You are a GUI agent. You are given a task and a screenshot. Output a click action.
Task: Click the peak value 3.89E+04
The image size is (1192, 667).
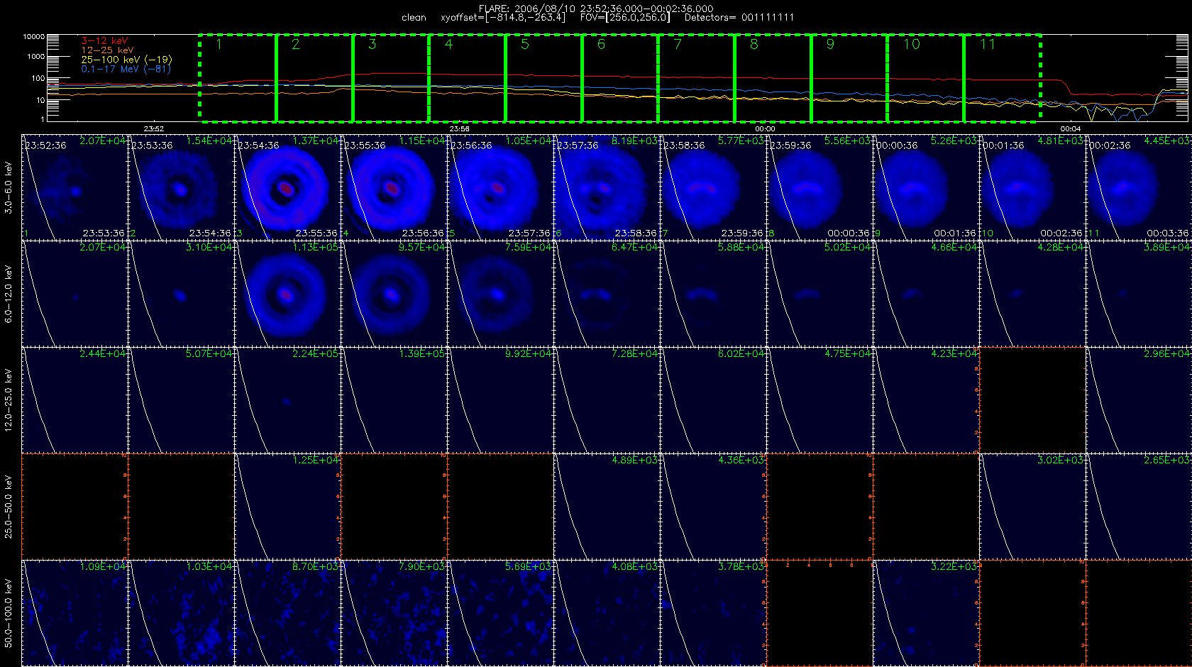coord(1167,247)
